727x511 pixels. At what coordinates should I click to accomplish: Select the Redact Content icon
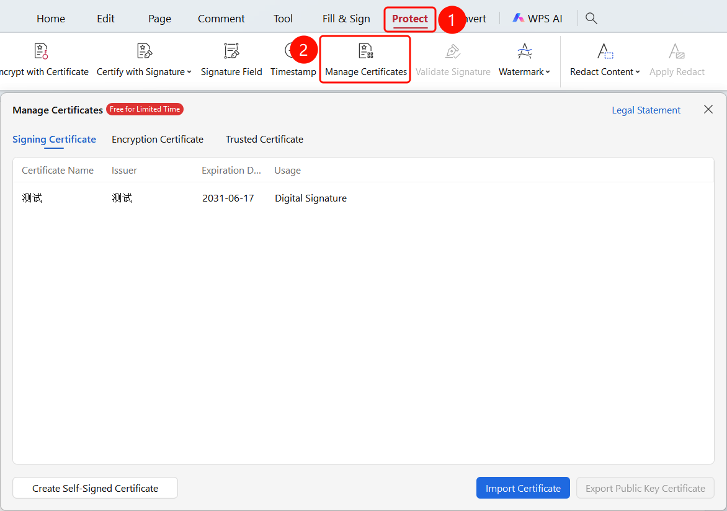(x=605, y=51)
